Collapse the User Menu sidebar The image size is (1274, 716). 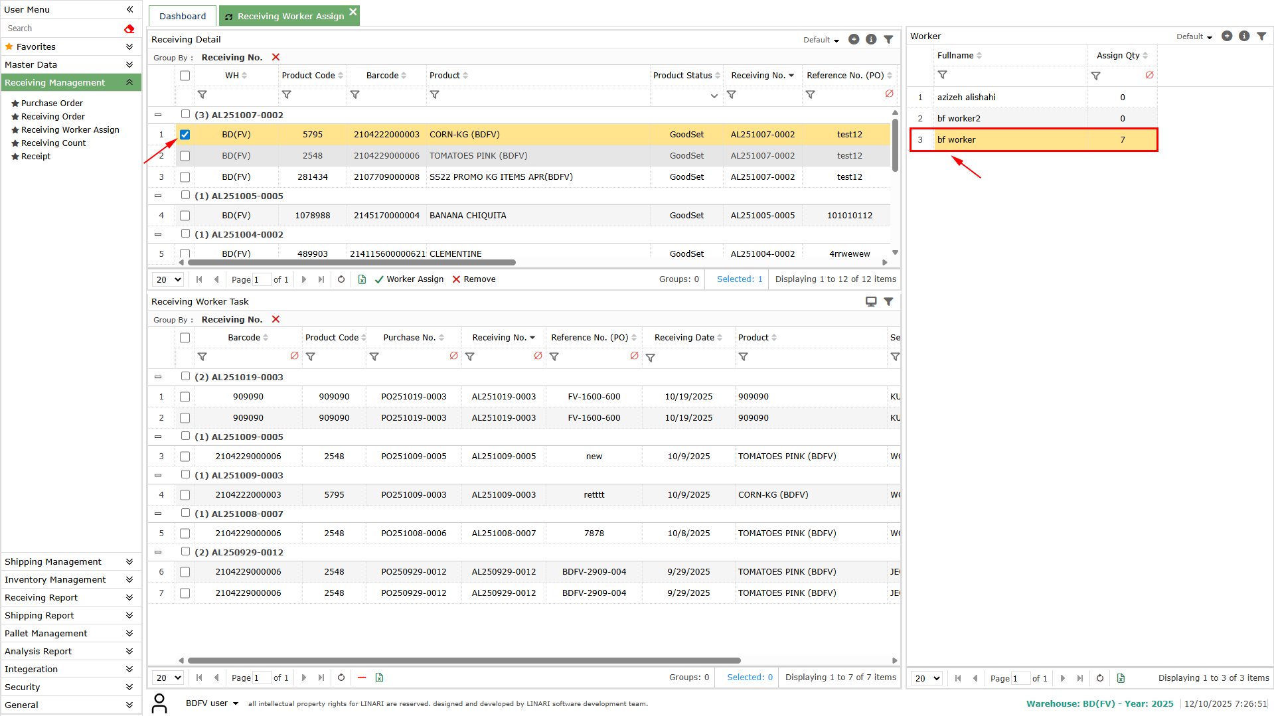click(129, 9)
